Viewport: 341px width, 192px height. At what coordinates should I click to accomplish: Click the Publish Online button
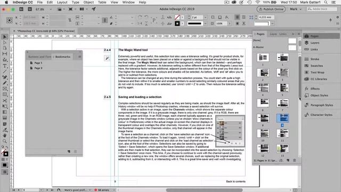click(271, 9)
